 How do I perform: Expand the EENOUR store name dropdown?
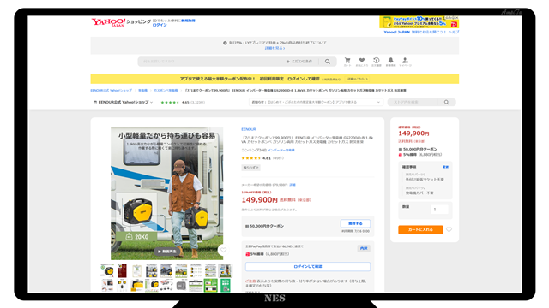pos(123,103)
